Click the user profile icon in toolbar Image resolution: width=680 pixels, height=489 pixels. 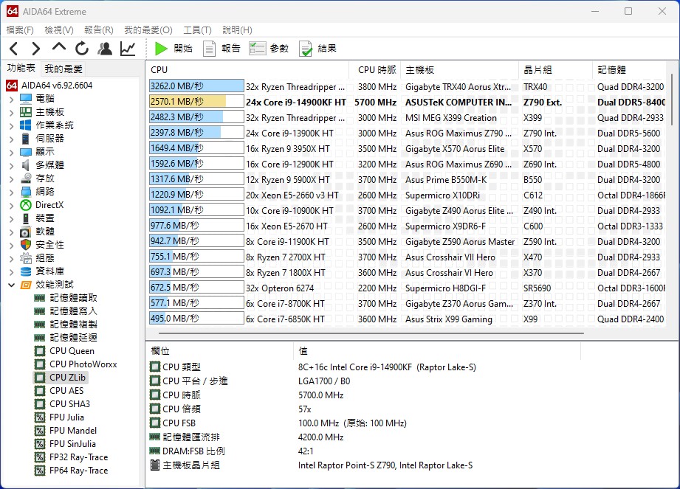point(105,49)
